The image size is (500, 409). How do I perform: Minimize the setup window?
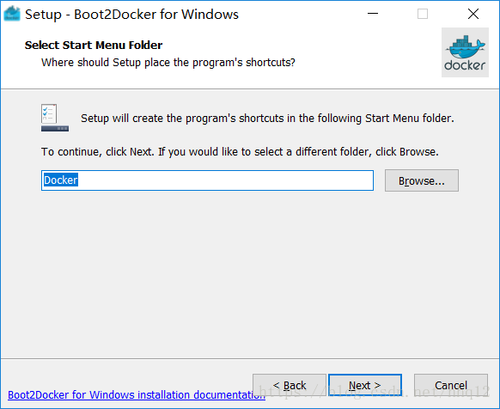(373, 14)
